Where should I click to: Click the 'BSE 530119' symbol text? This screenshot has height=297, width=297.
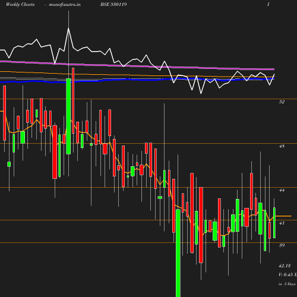[x=113, y=4]
